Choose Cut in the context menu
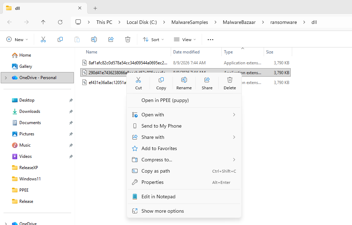 click(138, 83)
